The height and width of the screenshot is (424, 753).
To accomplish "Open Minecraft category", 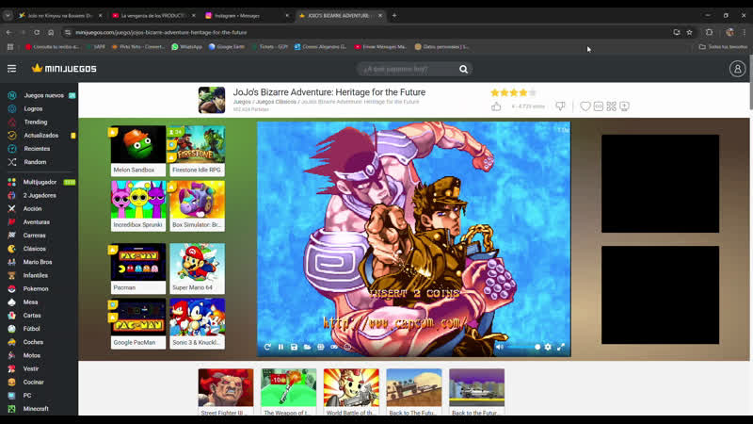I will coord(36,409).
